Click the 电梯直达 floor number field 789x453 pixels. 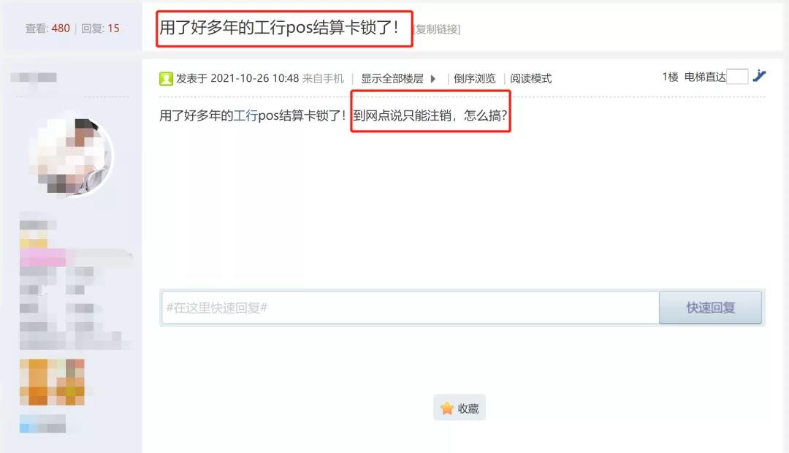tap(737, 77)
